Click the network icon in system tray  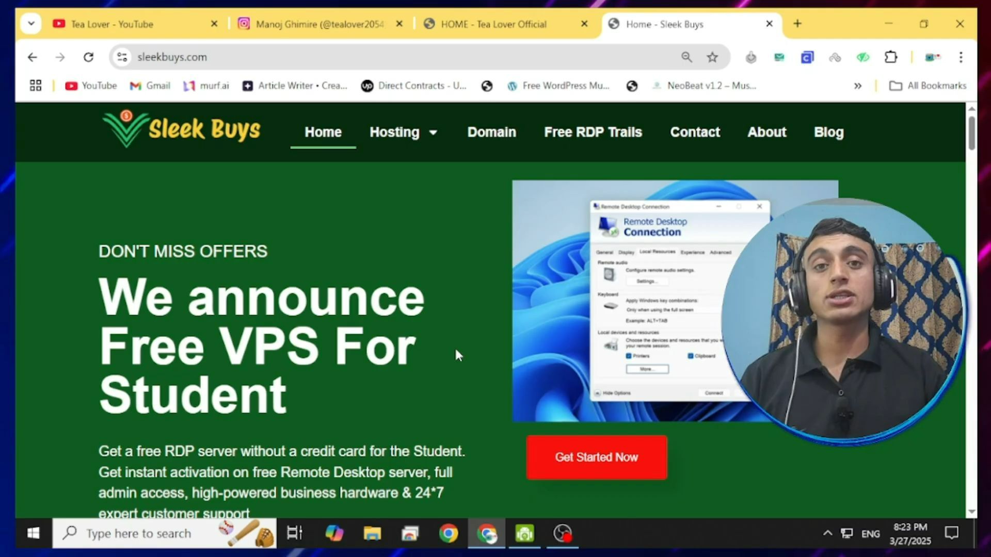(x=847, y=533)
